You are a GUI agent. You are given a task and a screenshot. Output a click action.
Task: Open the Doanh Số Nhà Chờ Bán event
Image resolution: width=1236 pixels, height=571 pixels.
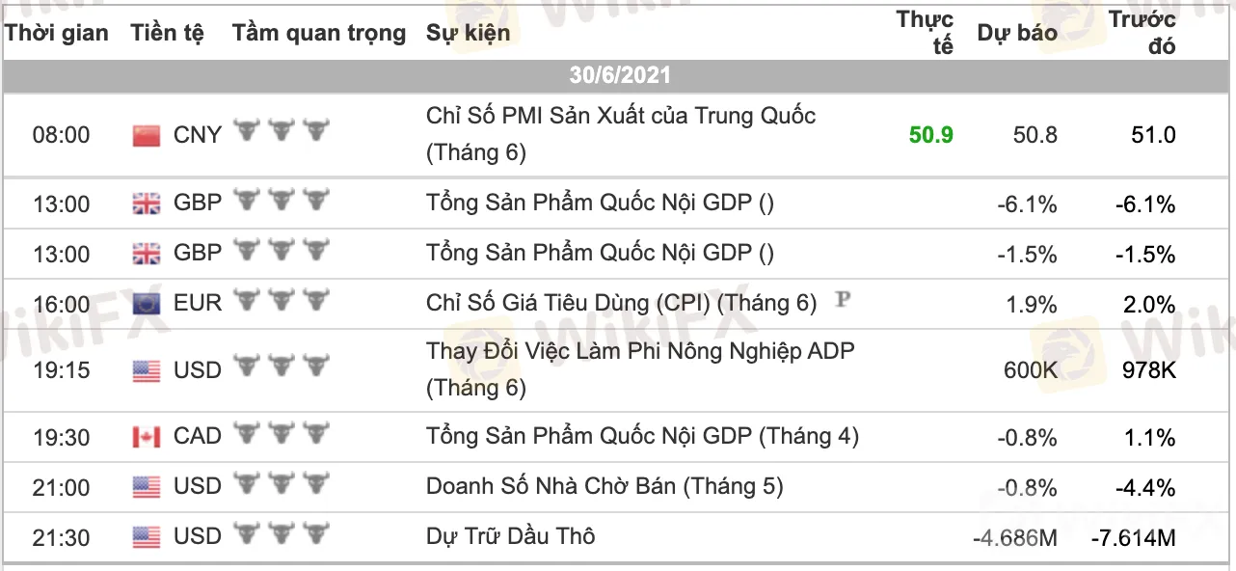[x=604, y=486]
